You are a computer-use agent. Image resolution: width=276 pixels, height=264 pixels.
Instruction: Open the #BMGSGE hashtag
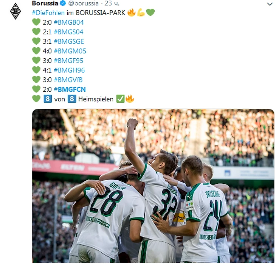69,41
